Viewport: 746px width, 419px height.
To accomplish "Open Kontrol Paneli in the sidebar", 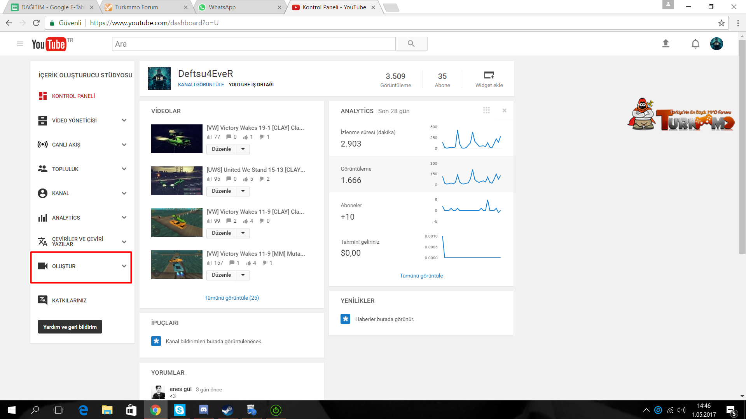I will click(73, 96).
